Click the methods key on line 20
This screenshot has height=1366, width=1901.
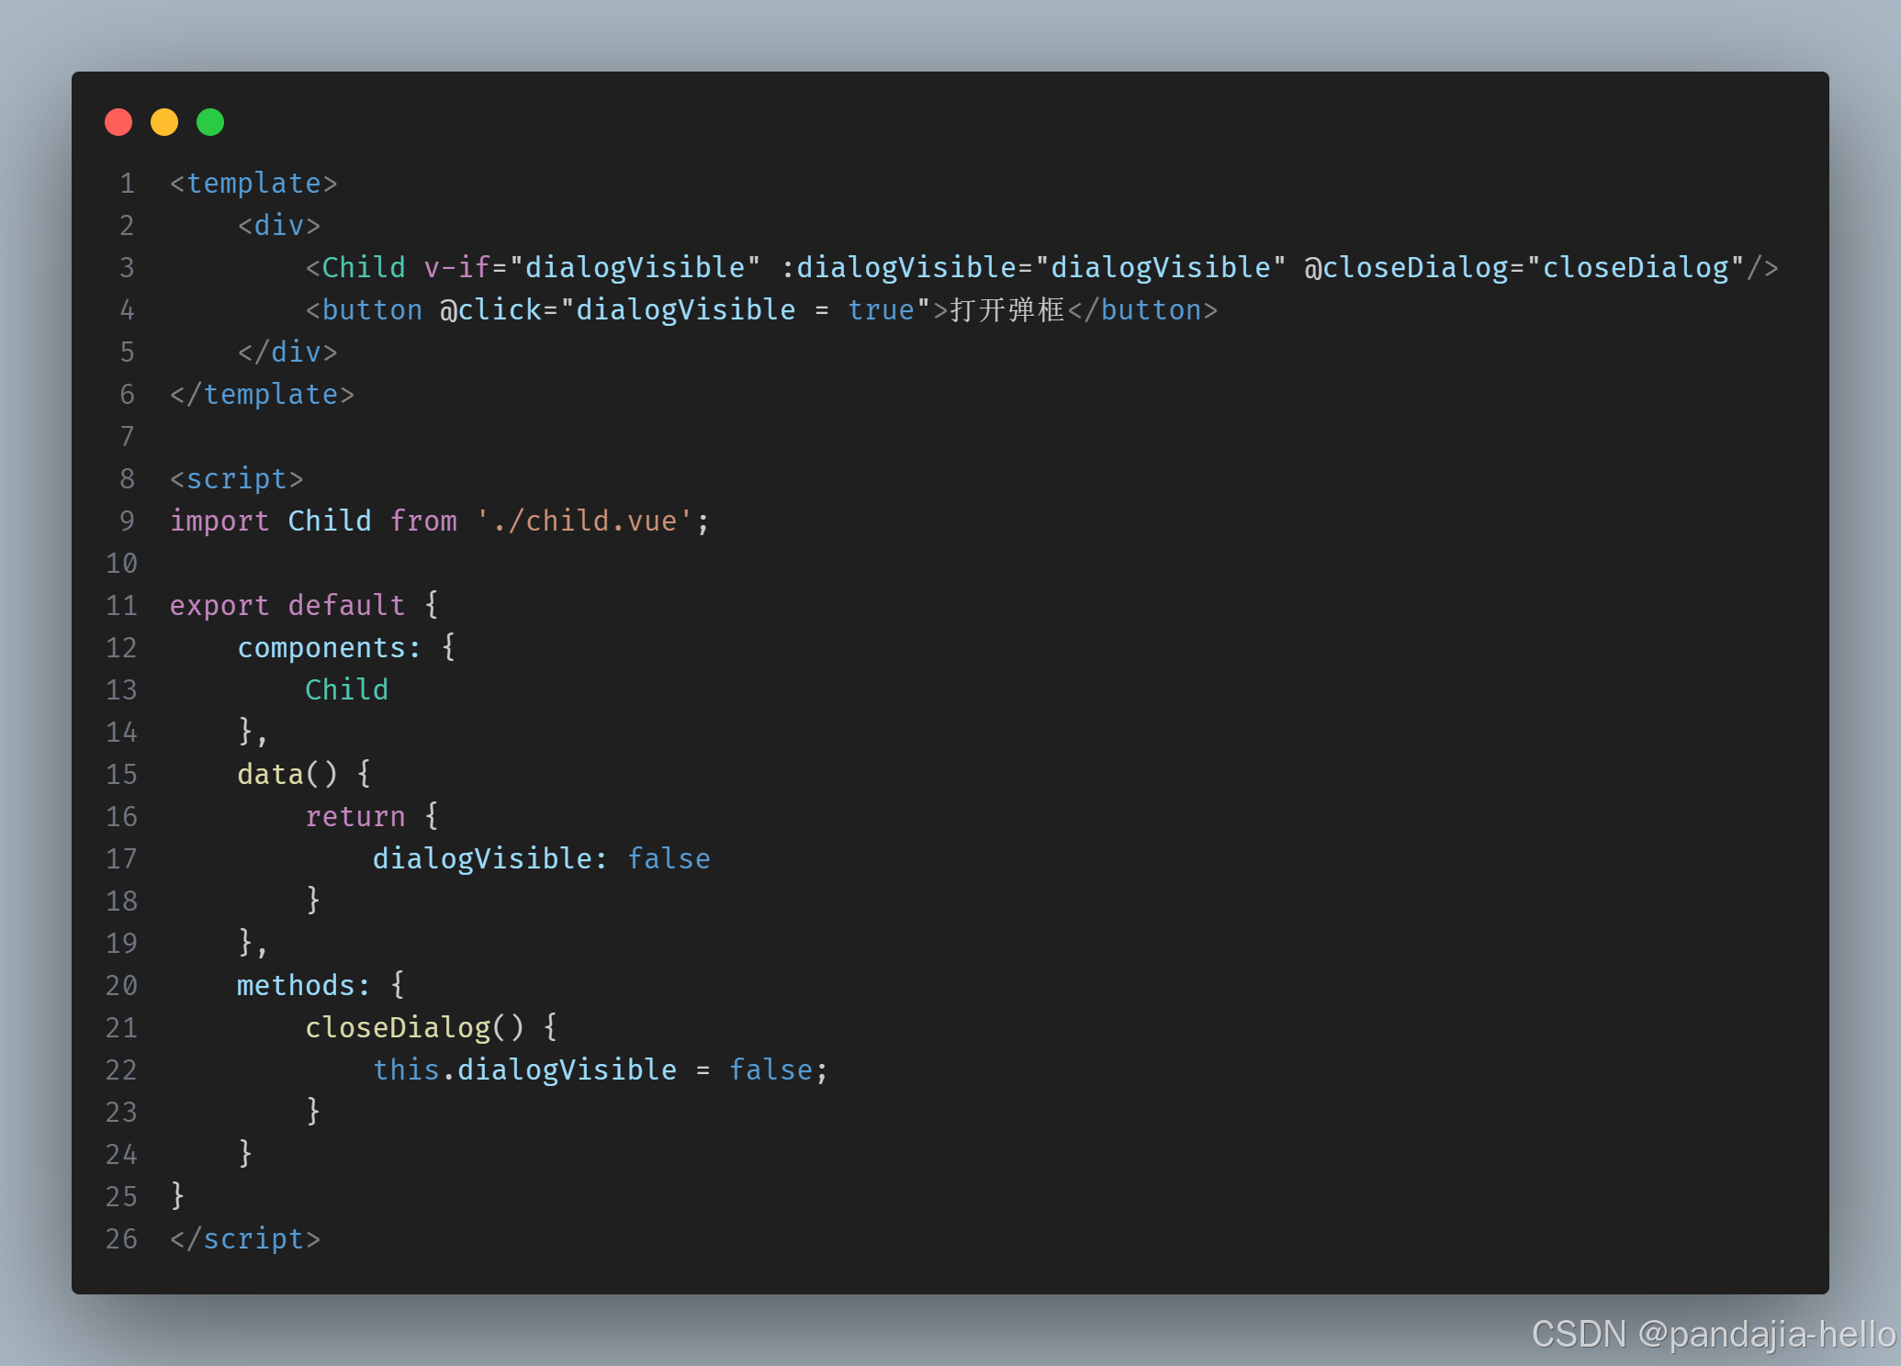point(296,986)
